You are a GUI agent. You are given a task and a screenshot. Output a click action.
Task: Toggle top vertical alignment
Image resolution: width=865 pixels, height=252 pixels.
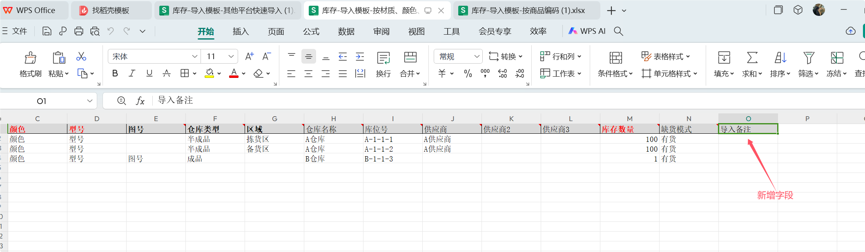point(292,56)
